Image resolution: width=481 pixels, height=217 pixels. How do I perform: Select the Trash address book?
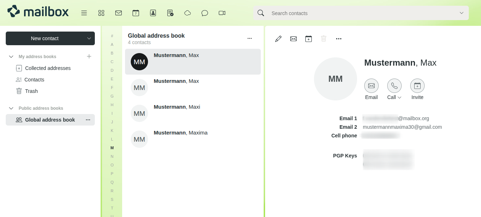tap(31, 91)
